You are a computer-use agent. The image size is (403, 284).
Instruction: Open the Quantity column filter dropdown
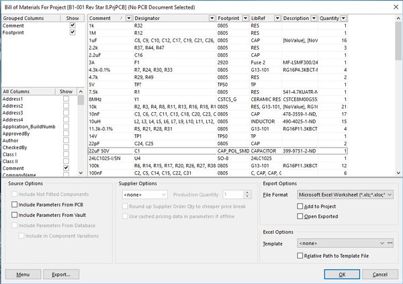point(344,18)
